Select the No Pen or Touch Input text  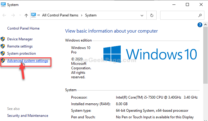[155, 117]
